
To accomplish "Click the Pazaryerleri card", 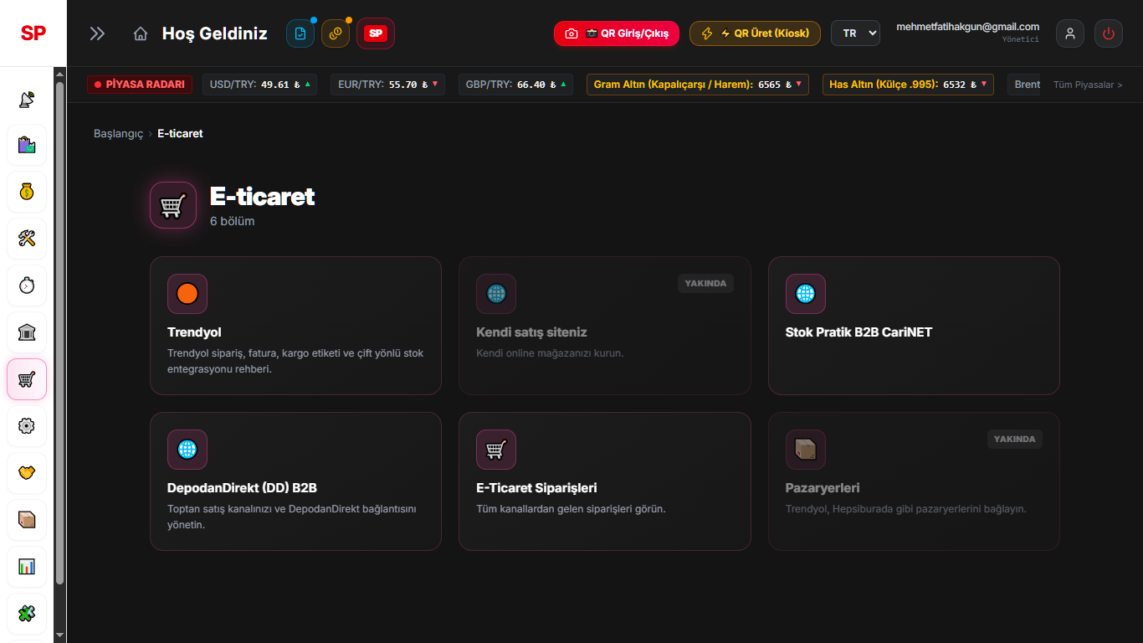I will (914, 481).
